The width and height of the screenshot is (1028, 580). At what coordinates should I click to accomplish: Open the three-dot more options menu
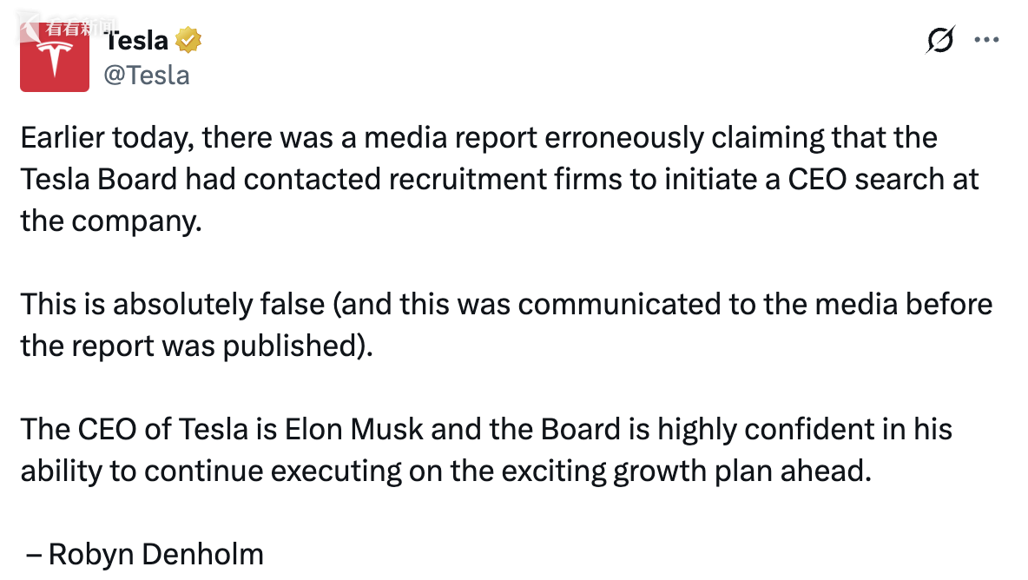(x=986, y=40)
